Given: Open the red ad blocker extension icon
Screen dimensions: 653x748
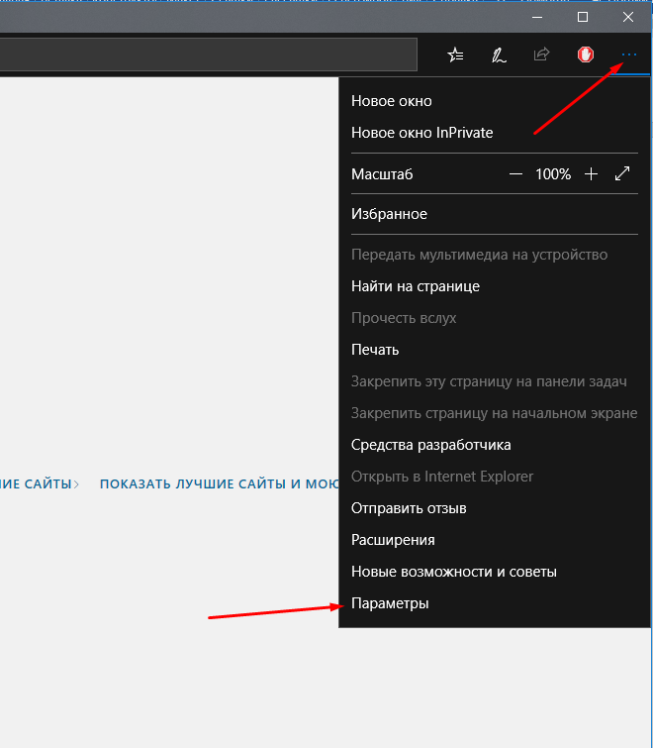Looking at the screenshot, I should (586, 54).
